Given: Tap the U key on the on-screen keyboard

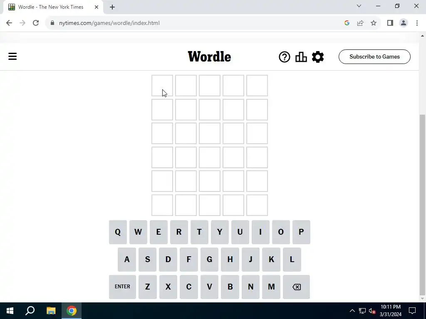Looking at the screenshot, I should click(240, 232).
